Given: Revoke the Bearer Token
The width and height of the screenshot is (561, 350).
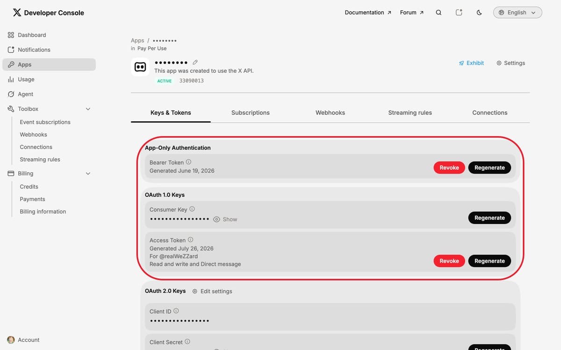Looking at the screenshot, I should coord(449,168).
